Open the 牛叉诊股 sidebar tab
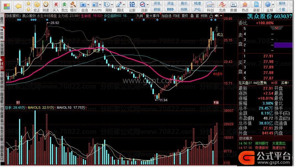Image resolution: width=295 pixels, height=167 pixels. (x=2, y=134)
